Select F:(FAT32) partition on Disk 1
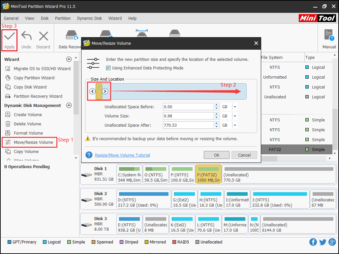Screen dimensions: 339x254 (x=208, y=174)
